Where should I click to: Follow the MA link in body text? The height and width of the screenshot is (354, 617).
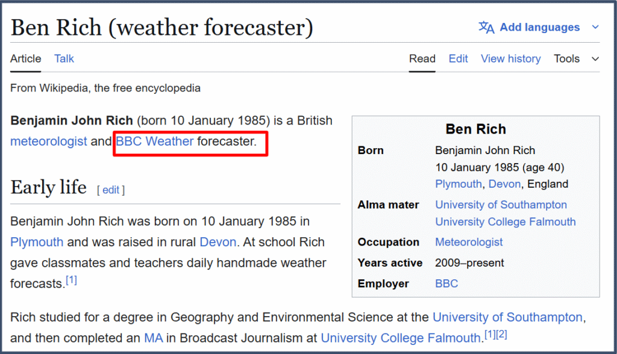154,338
